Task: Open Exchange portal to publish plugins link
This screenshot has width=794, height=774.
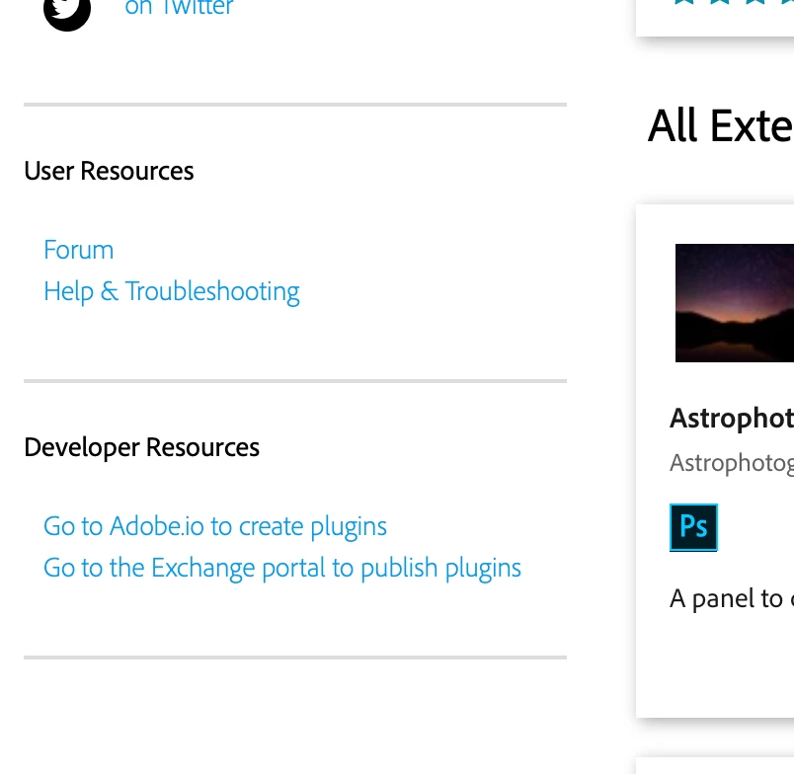Action: pyautogui.click(x=282, y=568)
